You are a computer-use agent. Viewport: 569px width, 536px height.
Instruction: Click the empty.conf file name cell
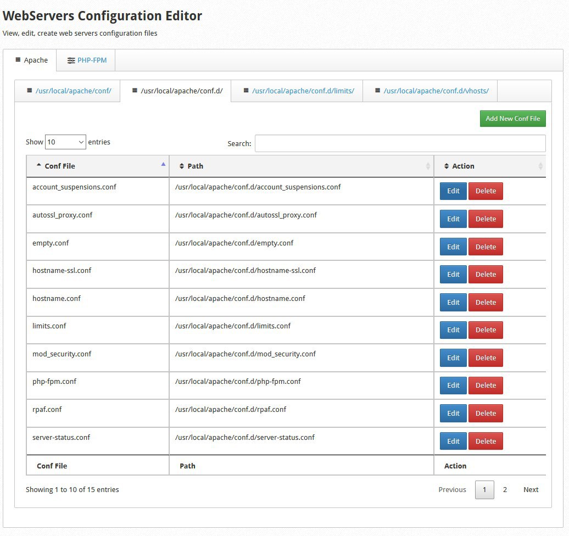(x=98, y=247)
